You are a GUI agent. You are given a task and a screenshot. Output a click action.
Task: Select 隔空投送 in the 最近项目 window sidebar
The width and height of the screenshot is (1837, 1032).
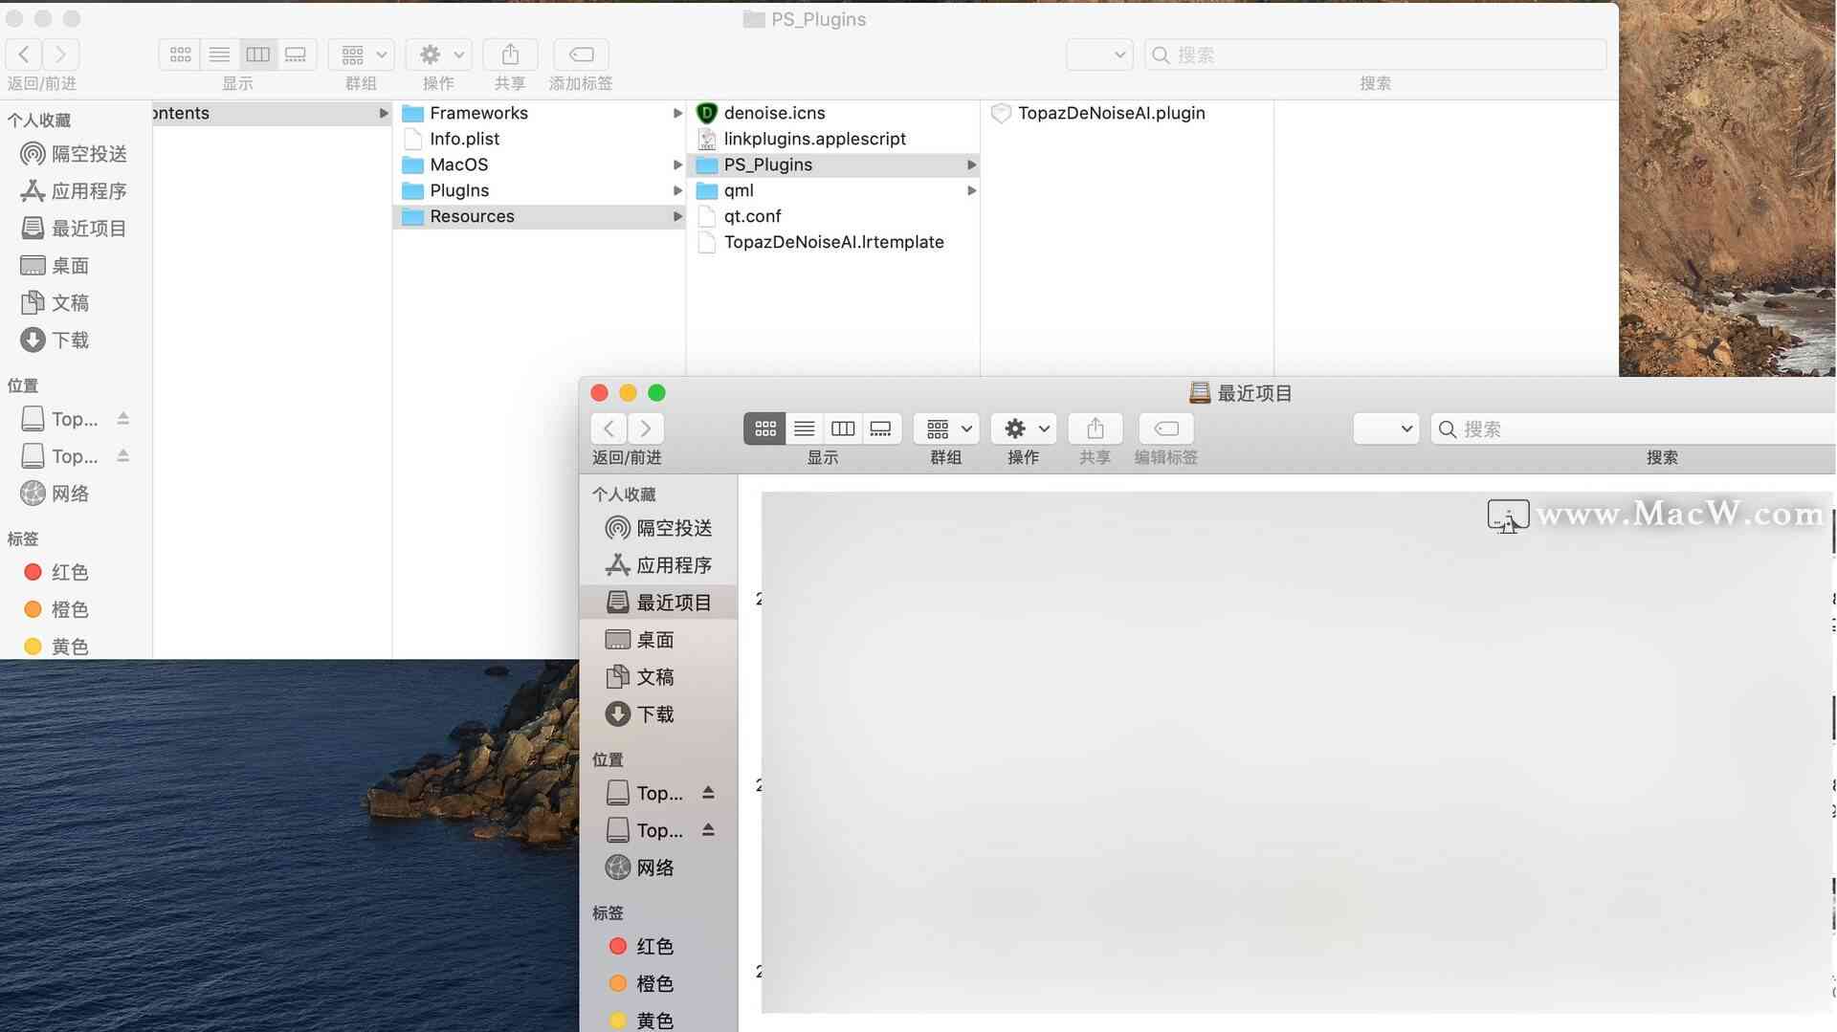coord(658,528)
